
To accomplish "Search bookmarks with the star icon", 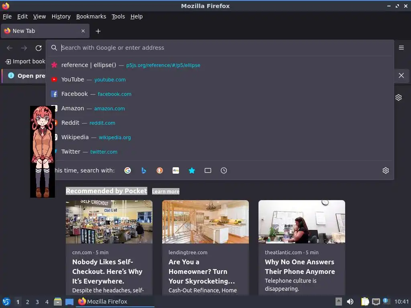I will tap(192, 170).
